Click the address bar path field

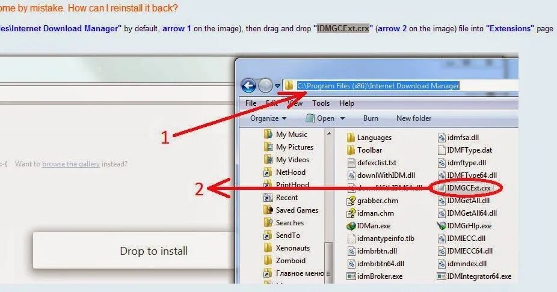click(401, 85)
